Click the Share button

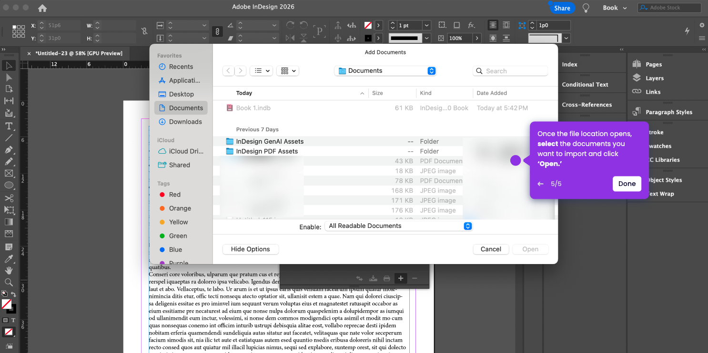click(562, 8)
